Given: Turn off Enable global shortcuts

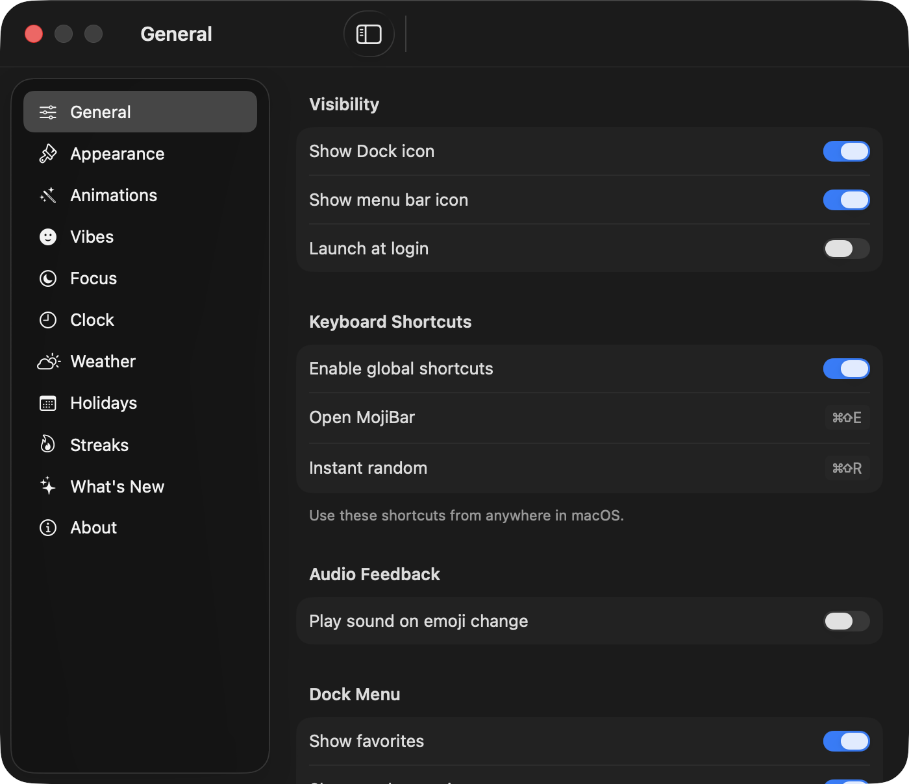Looking at the screenshot, I should tap(846, 368).
